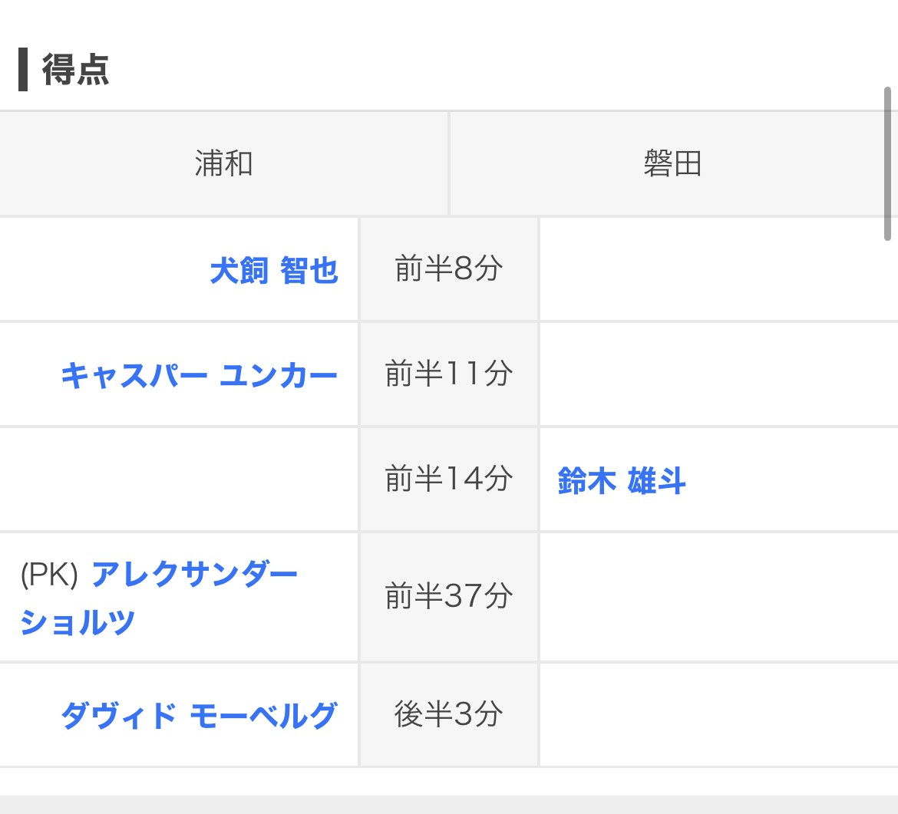
Task: Click empty 磐田 cell beside 前半11分
Action: tap(718, 374)
